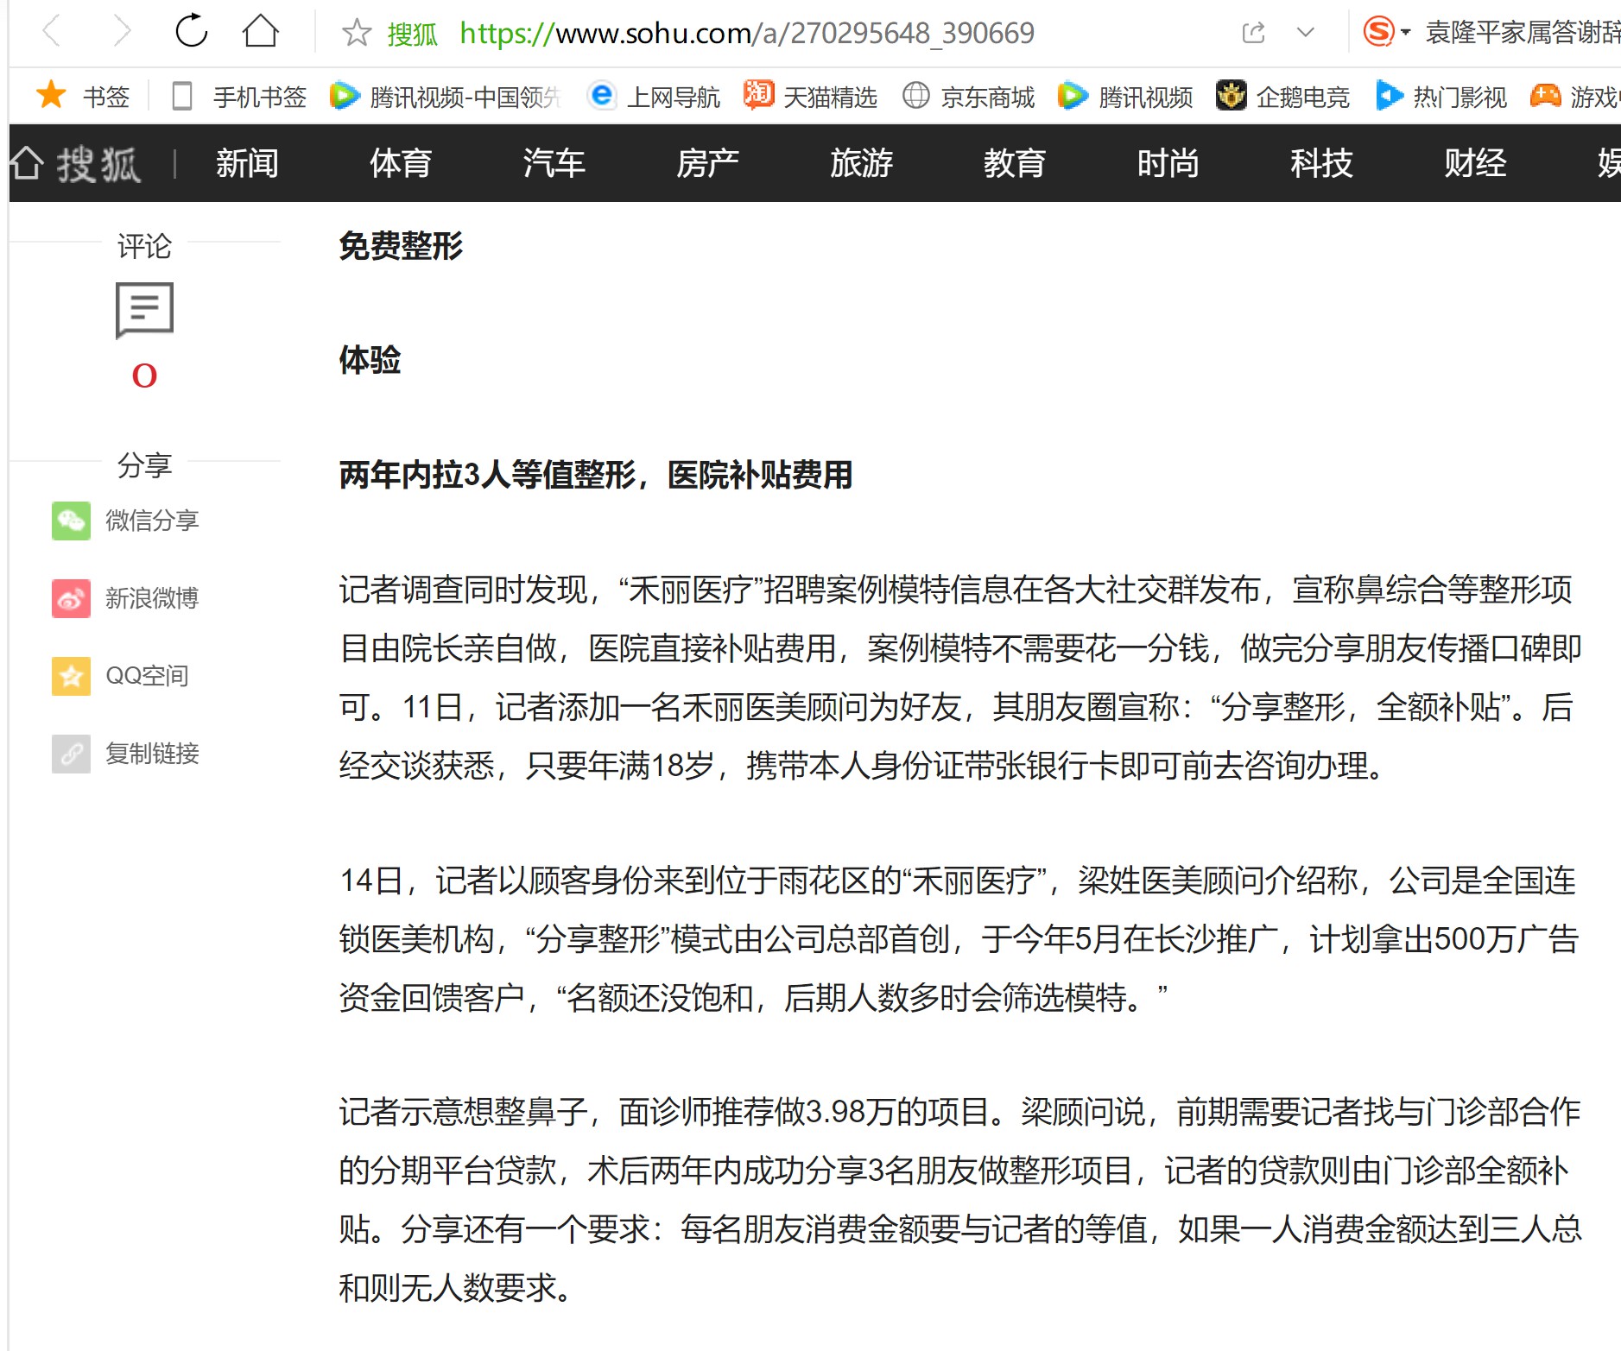1621x1351 pixels.
Task: Click heading 两年内拉3人等值整形，医院补贴费用
Action: tap(596, 475)
